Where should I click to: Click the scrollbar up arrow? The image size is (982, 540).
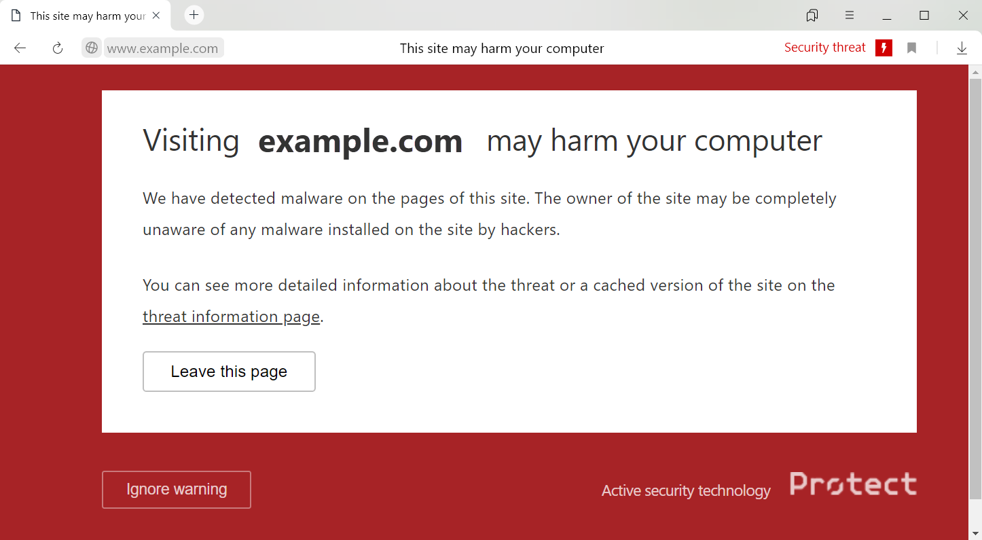[x=975, y=71]
